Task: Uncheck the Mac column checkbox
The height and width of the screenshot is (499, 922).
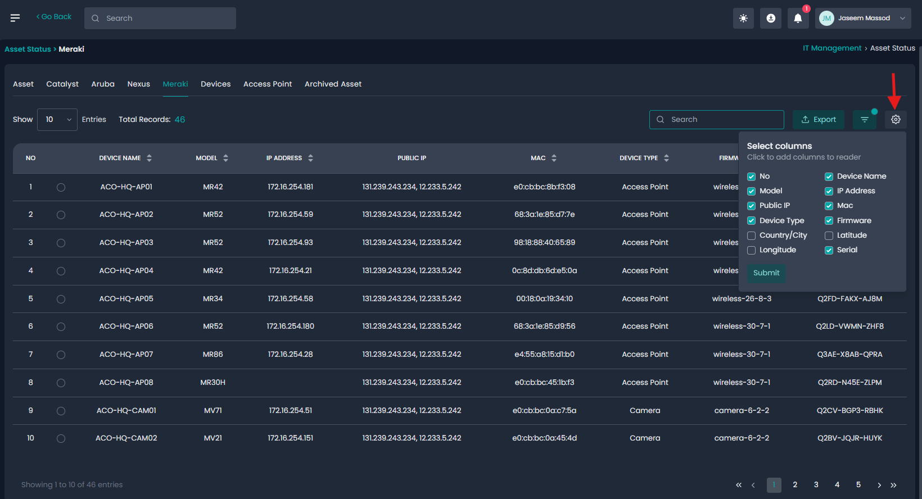Action: click(x=829, y=206)
